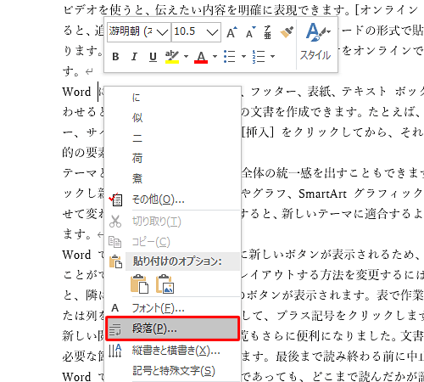Open the font name combo box 游明朝
This screenshot has height=382, width=424.
[x=139, y=32]
